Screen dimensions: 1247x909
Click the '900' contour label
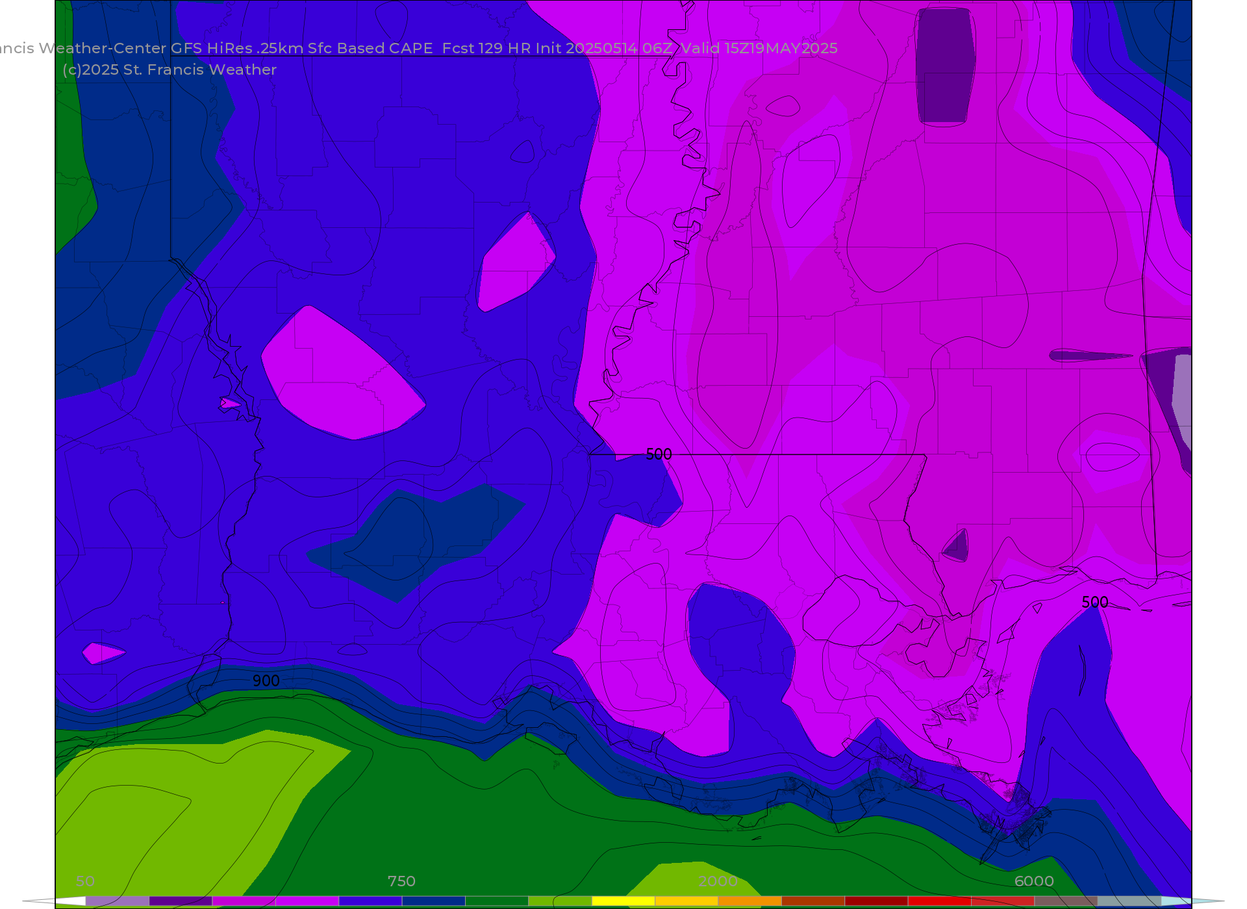pyautogui.click(x=266, y=680)
